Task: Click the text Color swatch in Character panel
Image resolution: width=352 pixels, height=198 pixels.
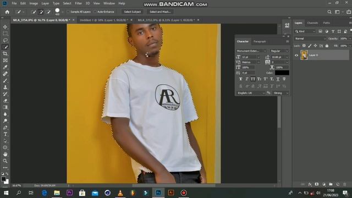Action: (282, 73)
